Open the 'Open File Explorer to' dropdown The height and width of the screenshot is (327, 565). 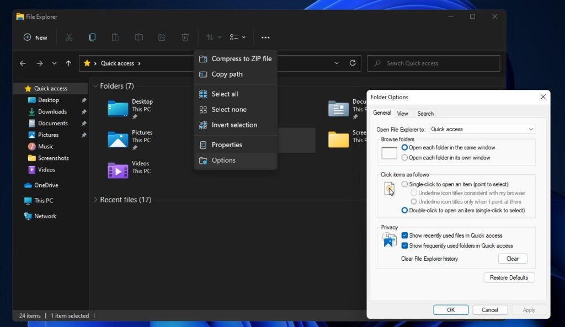click(x=482, y=129)
